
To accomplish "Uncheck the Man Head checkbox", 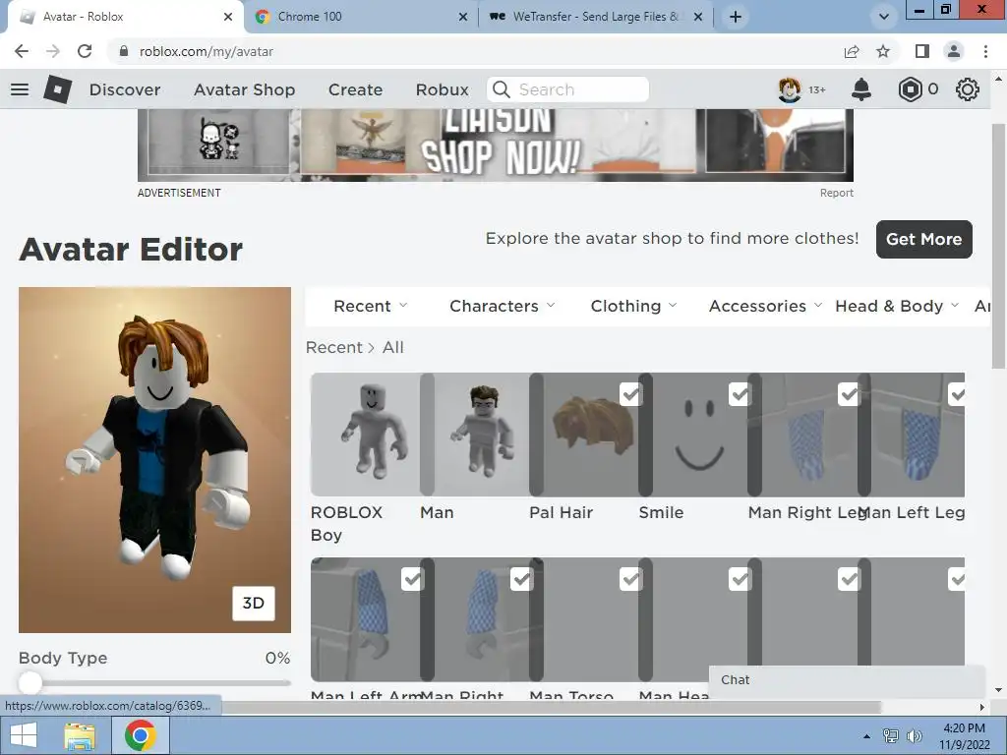I will [740, 579].
